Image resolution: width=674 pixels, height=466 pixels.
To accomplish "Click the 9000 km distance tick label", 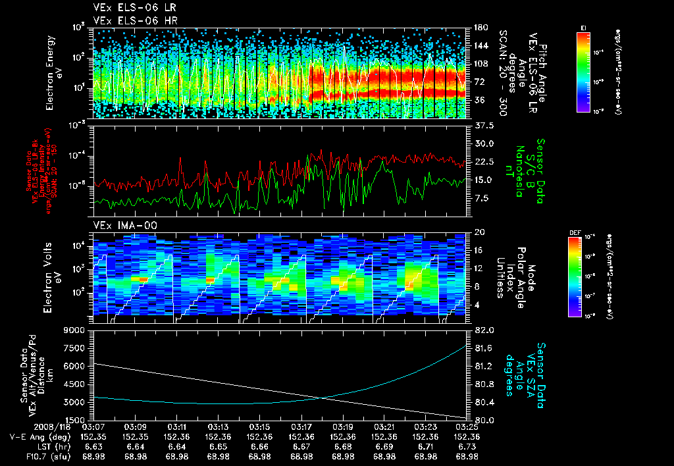I will (74, 330).
